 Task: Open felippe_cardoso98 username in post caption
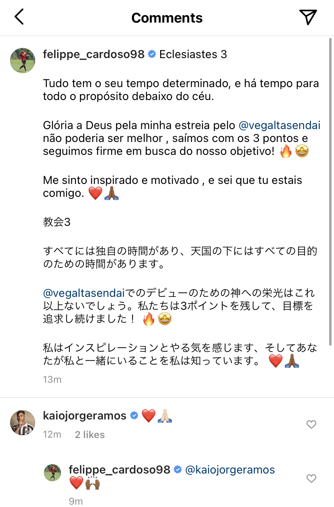94,54
